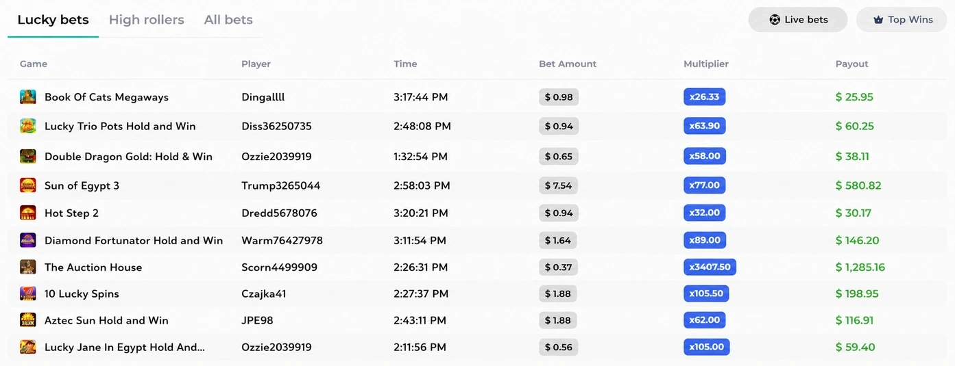Click player name Dredd5678076
This screenshot has height=366, width=955.
point(279,213)
